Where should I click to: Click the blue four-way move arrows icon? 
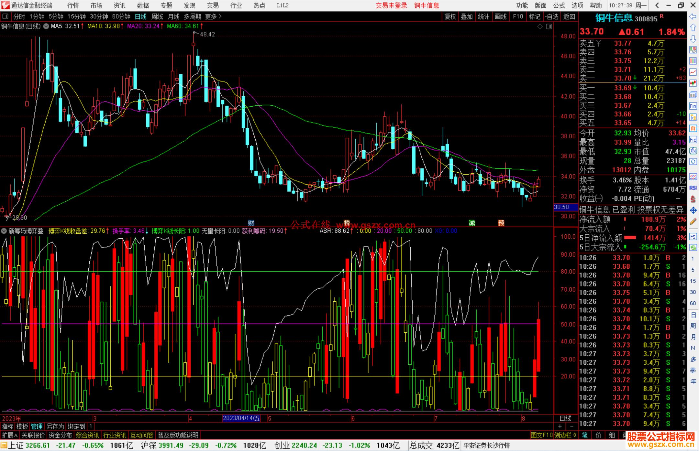pyautogui.click(x=693, y=210)
